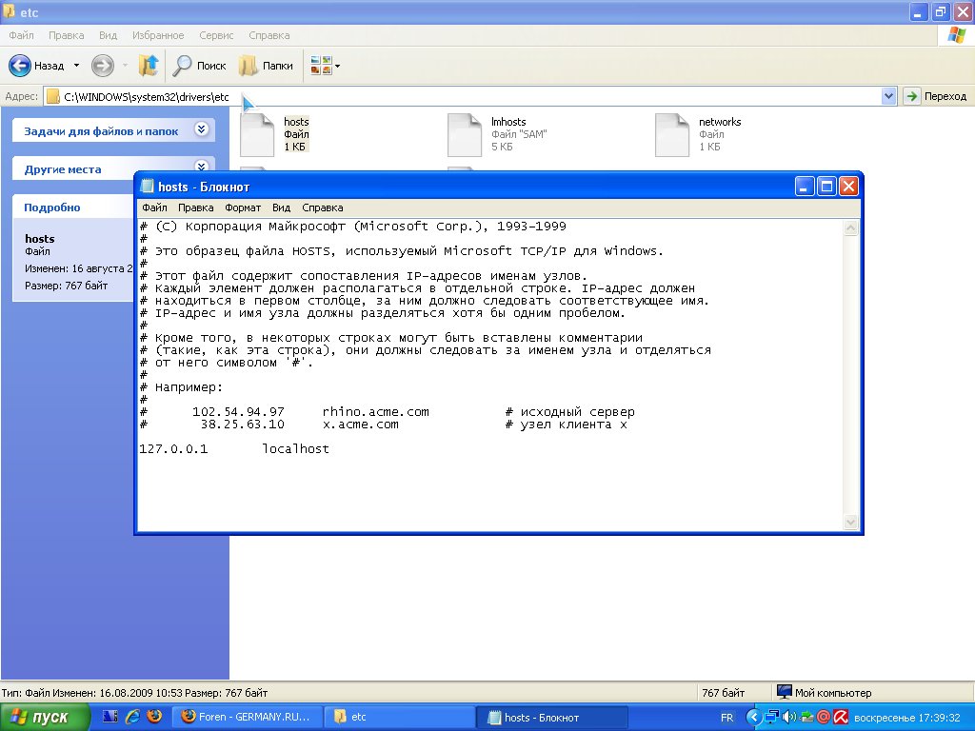Expand hidden tray icons arrow
Screen dimensions: 975x731
(754, 718)
